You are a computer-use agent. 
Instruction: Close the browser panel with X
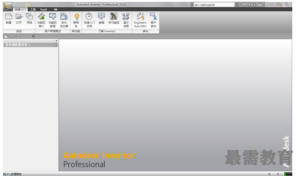point(56,41)
